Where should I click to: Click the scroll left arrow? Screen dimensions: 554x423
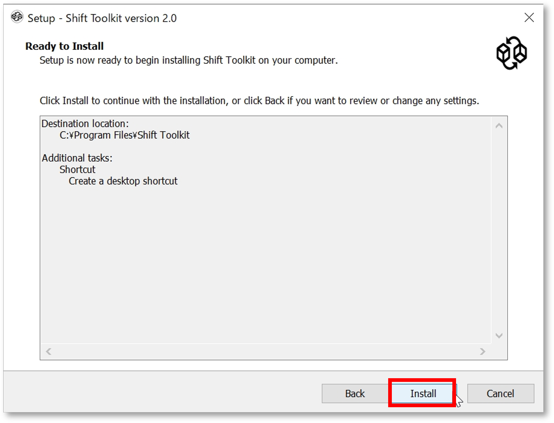(48, 351)
